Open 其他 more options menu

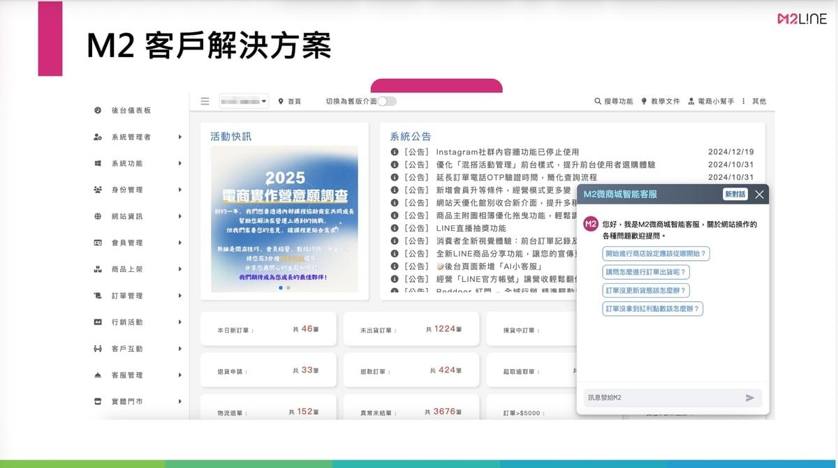pos(754,101)
